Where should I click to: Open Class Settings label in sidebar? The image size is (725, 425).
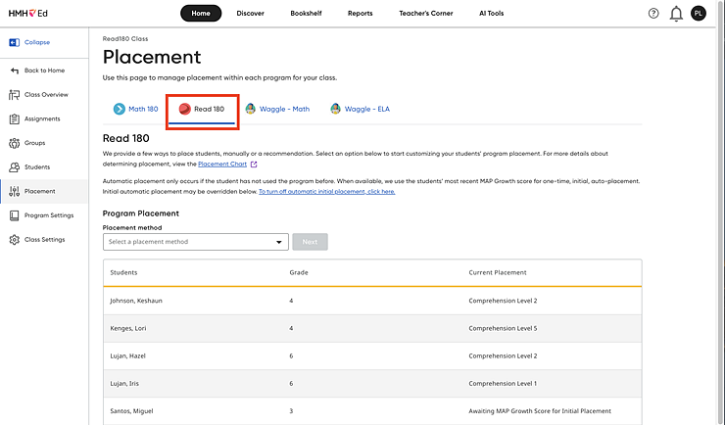(x=44, y=239)
